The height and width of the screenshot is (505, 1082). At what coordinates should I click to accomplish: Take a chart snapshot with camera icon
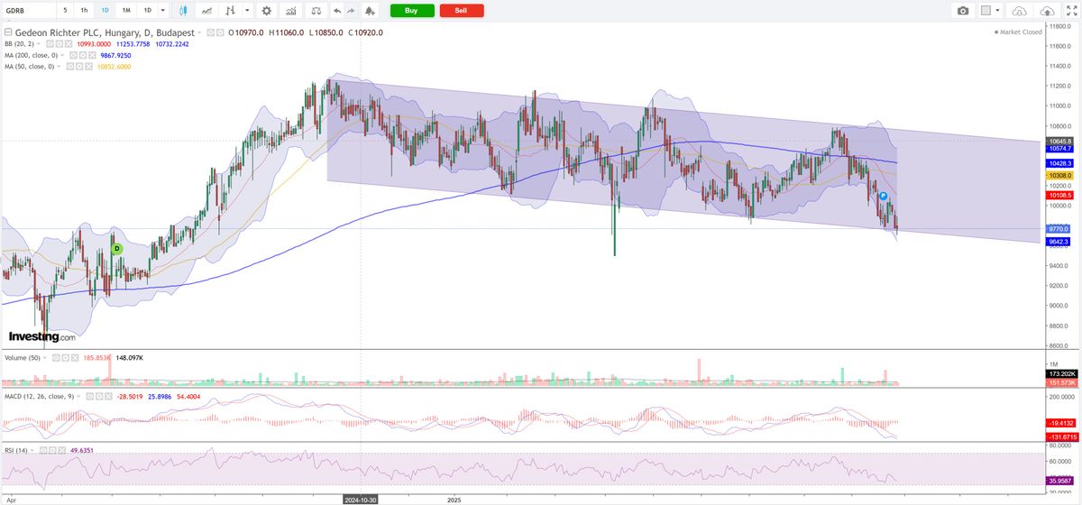pos(964,11)
